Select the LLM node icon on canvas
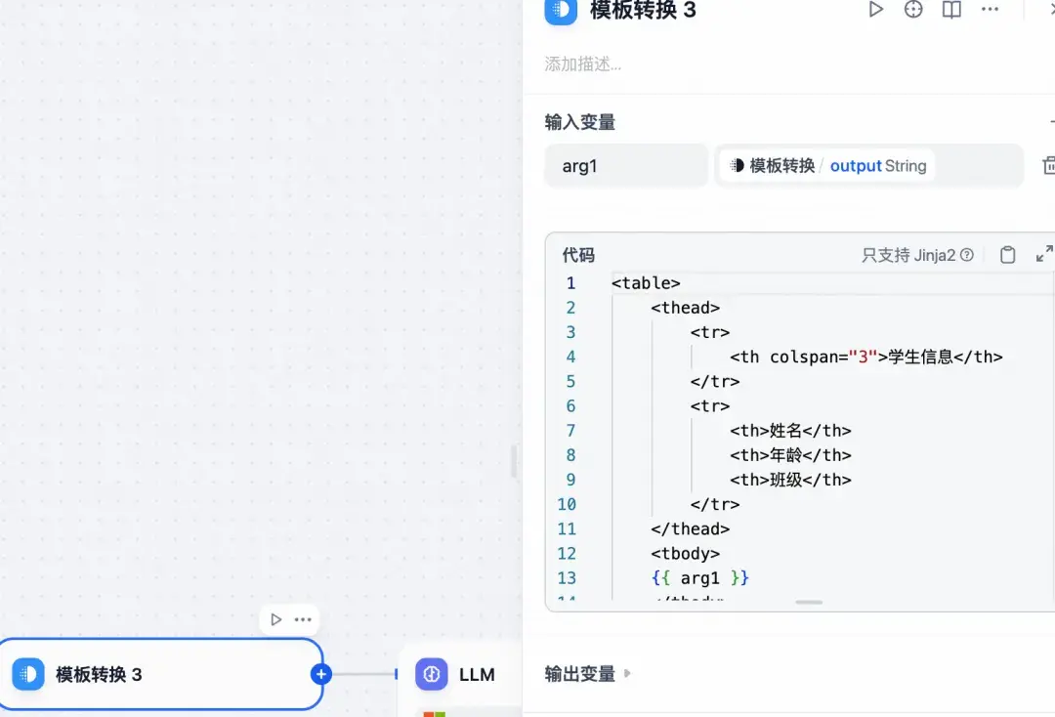The width and height of the screenshot is (1055, 717). (x=432, y=674)
